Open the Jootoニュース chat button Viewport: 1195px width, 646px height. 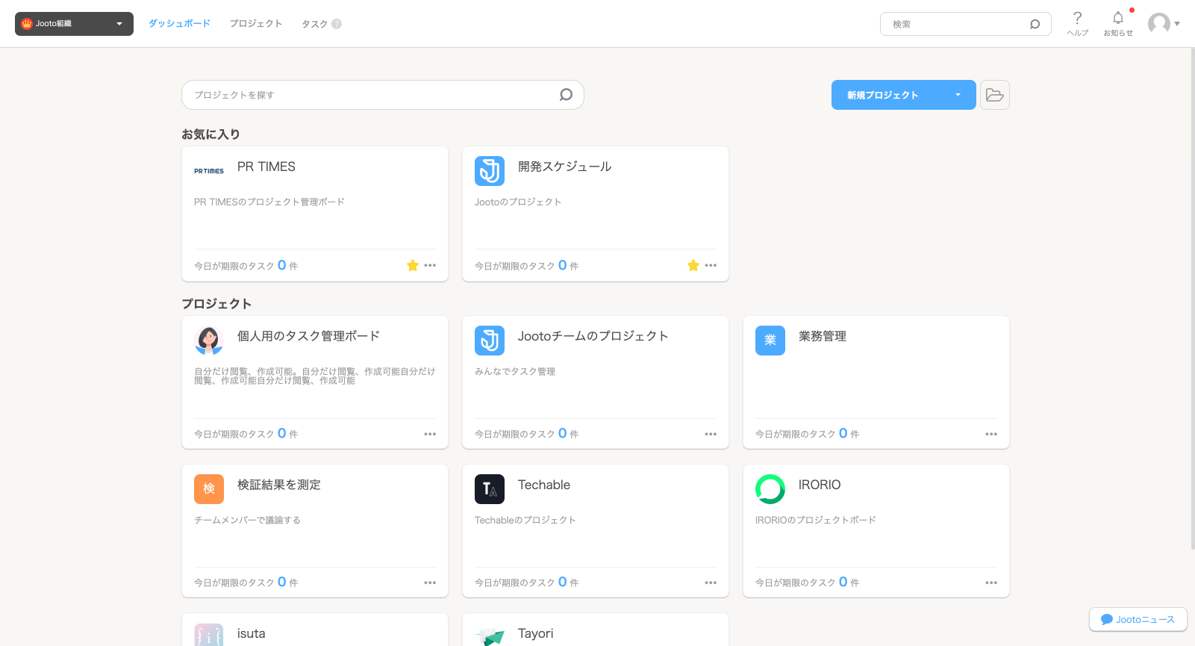coord(1138,619)
